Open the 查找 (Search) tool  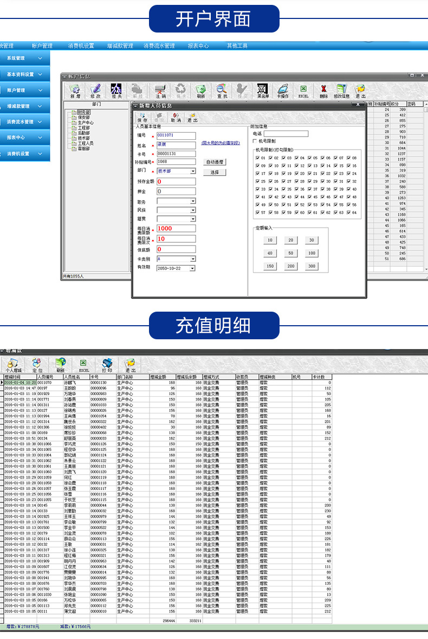(222, 91)
